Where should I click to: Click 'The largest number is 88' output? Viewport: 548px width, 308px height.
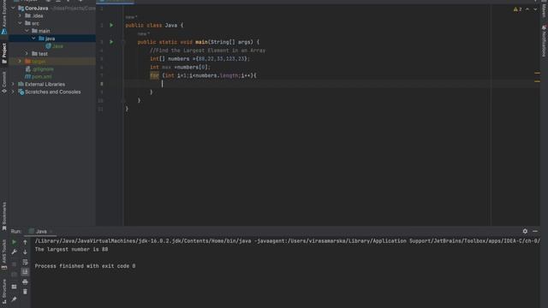(x=71, y=249)
